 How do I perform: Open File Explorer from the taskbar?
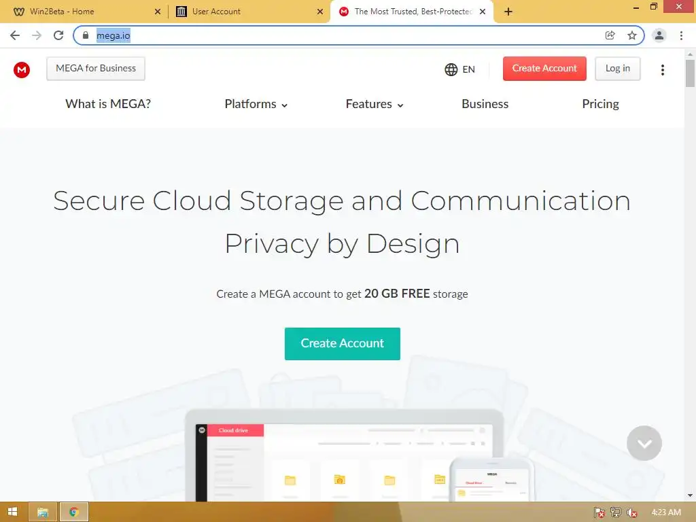click(x=43, y=512)
